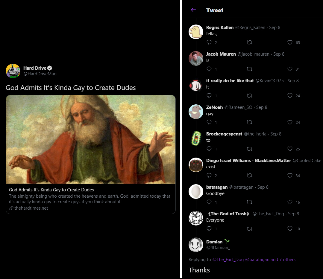
Task: Like ZeNoah's "gay" tweet
Action: 290,122
